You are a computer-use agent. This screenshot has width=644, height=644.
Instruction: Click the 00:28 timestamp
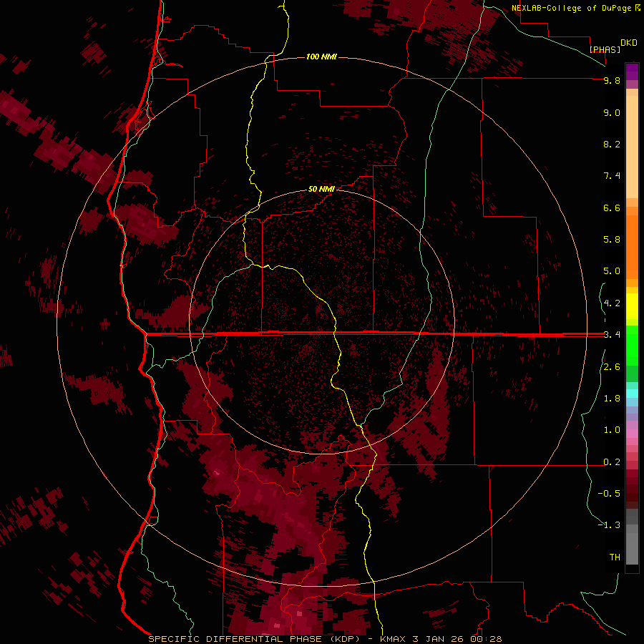tap(487, 639)
